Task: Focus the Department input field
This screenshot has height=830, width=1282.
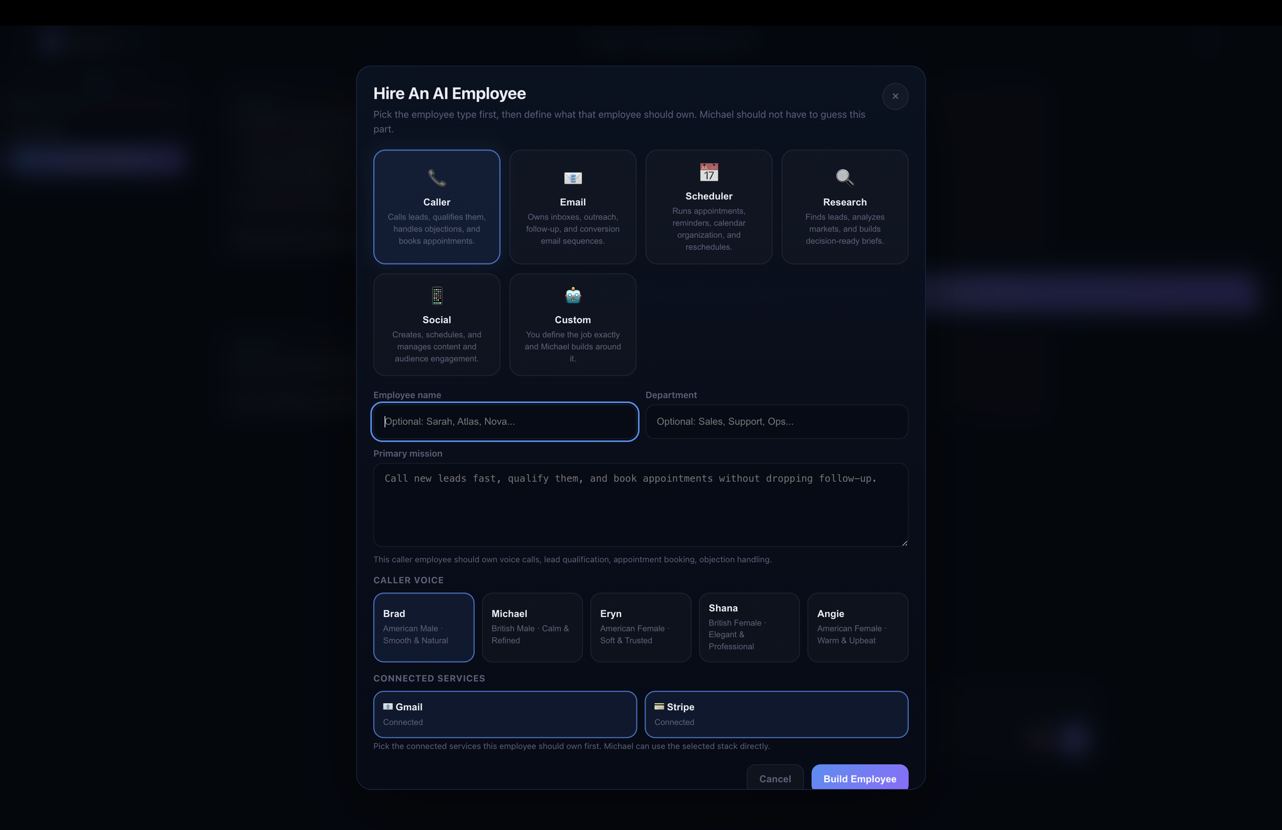Action: [x=776, y=421]
